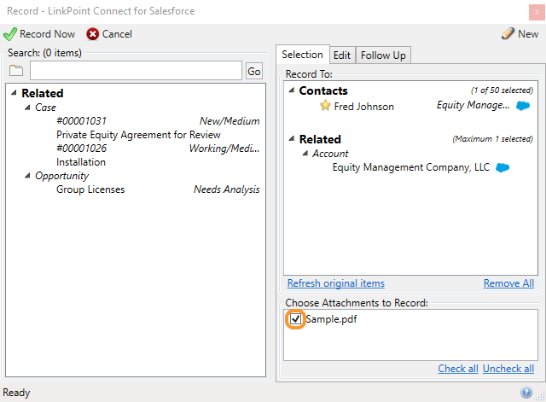Select case #00001031 in the tree

point(82,121)
